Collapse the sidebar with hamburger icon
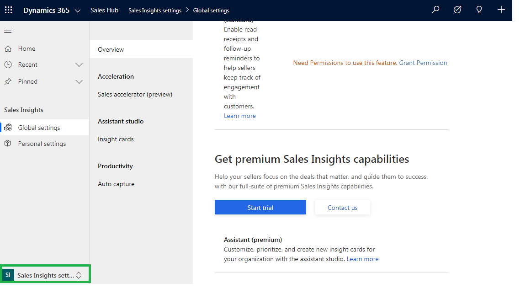This screenshot has height=289, width=520. (x=8, y=31)
